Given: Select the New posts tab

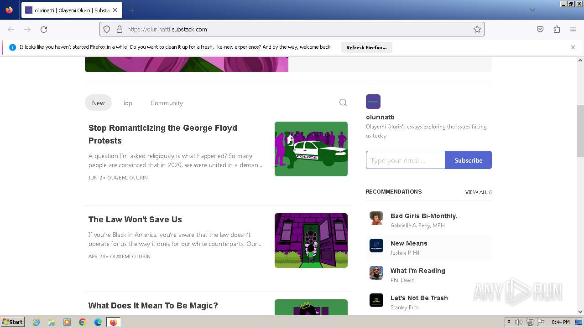Looking at the screenshot, I should 98,103.
